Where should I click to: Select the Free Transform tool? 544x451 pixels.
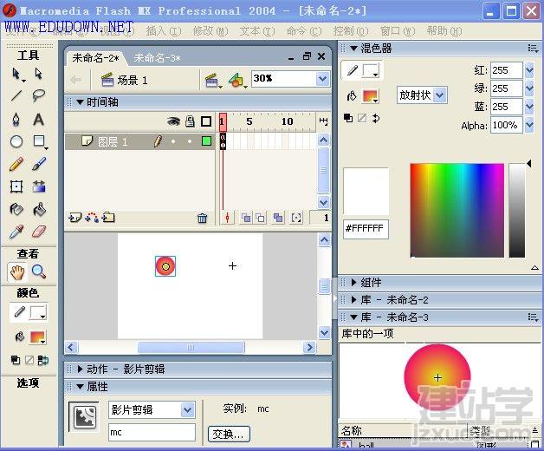tap(16, 186)
